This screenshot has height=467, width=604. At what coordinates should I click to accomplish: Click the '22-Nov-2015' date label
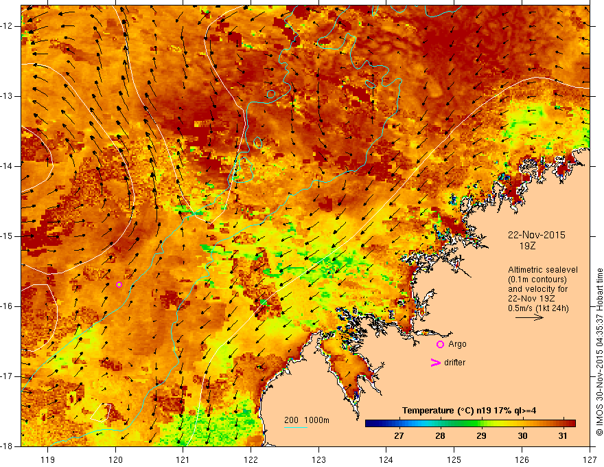[536, 235]
